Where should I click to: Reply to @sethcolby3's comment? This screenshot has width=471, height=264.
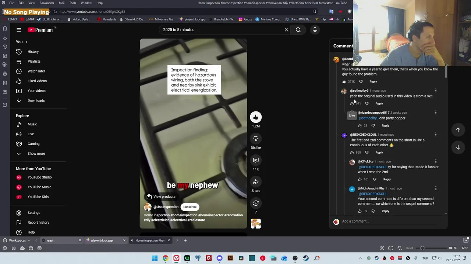coord(379,103)
